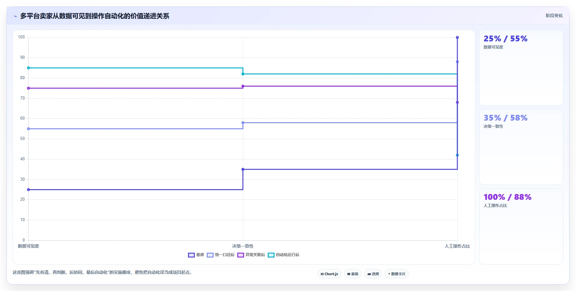Click the 统一口径后 data point at 55

coord(29,129)
